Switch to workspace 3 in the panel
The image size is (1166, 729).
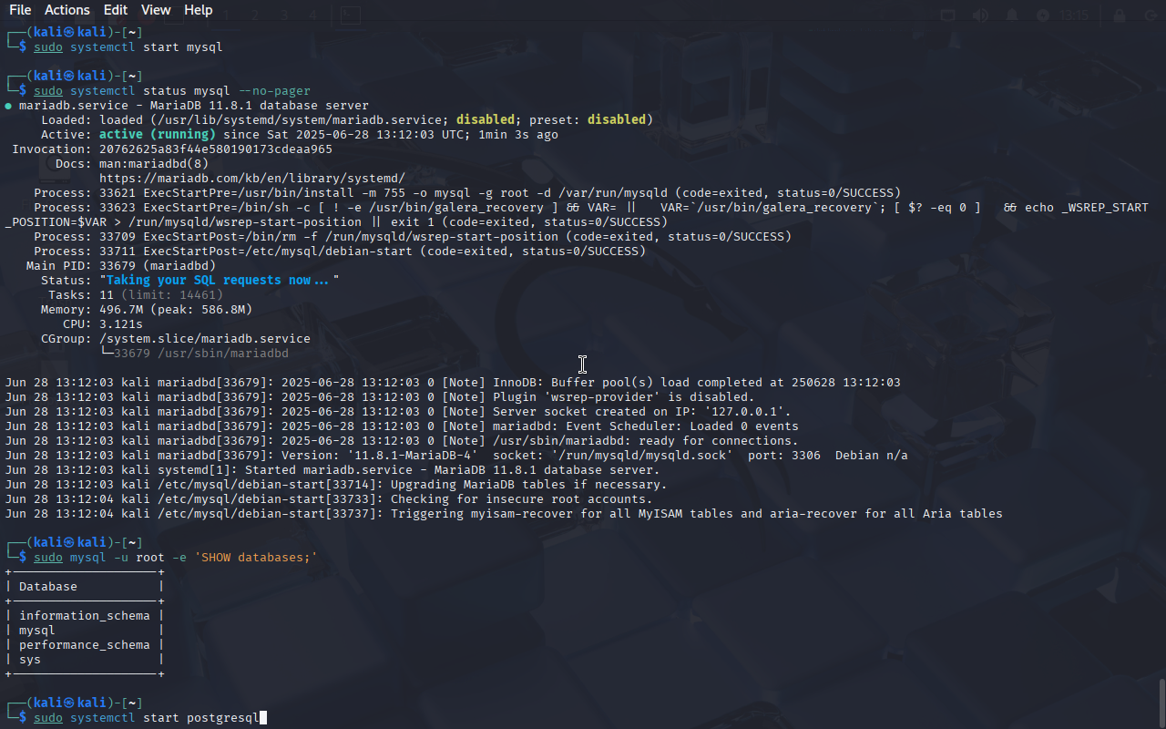[284, 15]
